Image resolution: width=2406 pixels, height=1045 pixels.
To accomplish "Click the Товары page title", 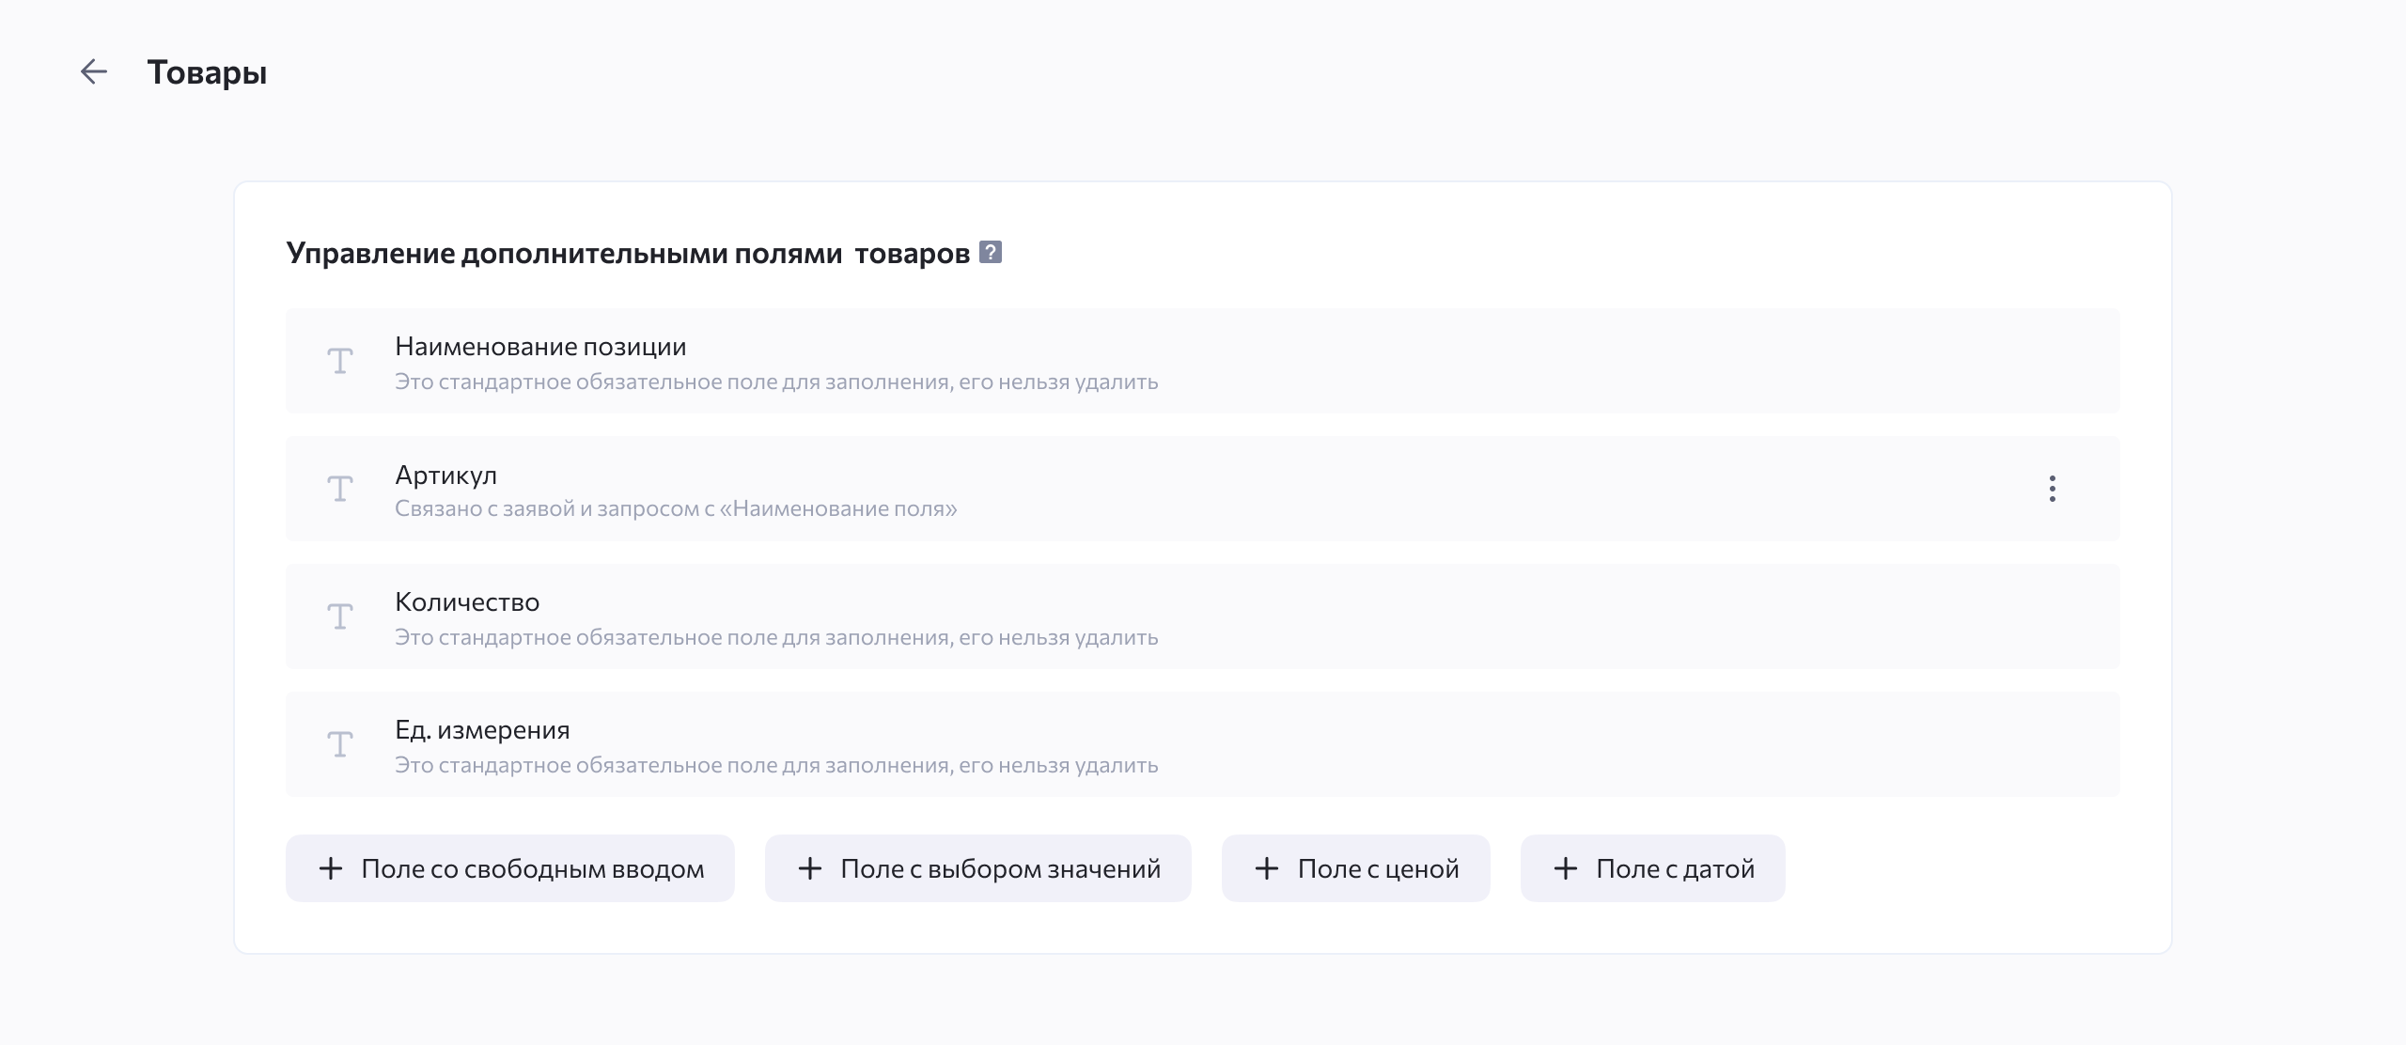I will click(x=207, y=72).
